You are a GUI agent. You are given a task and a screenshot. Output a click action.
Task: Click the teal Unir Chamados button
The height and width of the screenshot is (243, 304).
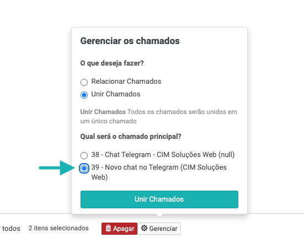tap(159, 199)
